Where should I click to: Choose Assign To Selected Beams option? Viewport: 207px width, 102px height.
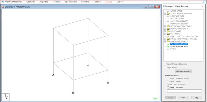(168, 79)
